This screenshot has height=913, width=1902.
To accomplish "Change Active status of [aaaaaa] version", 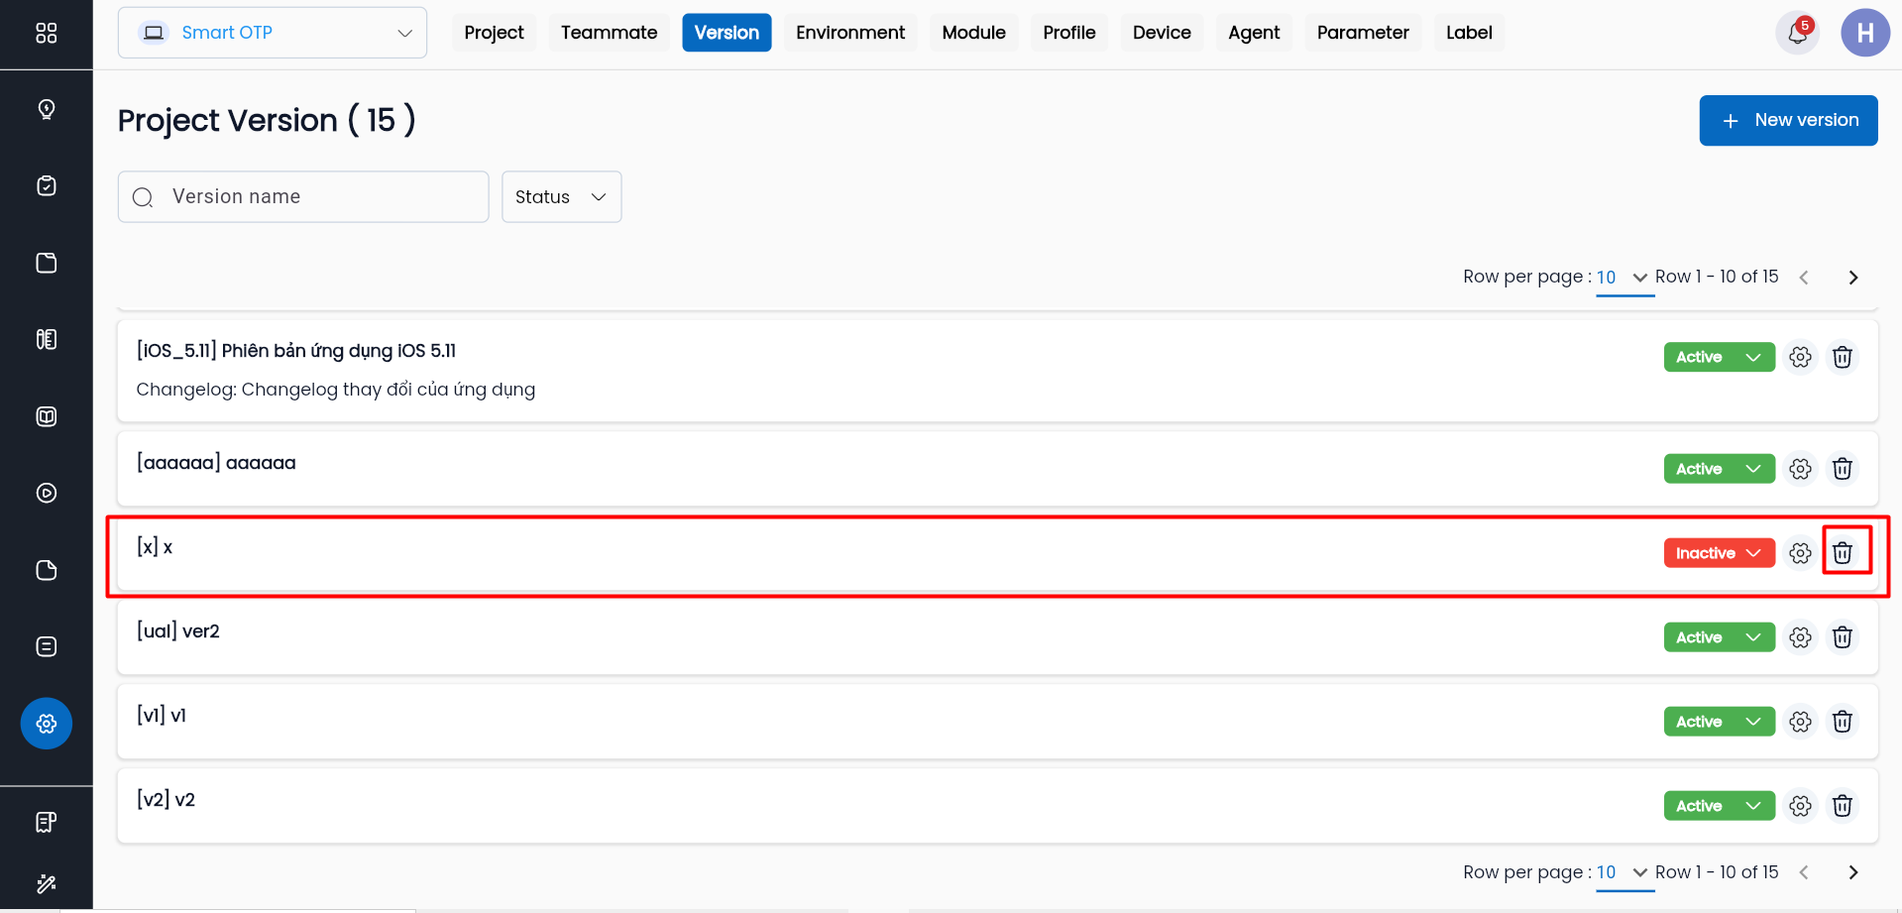I will point(1718,469).
